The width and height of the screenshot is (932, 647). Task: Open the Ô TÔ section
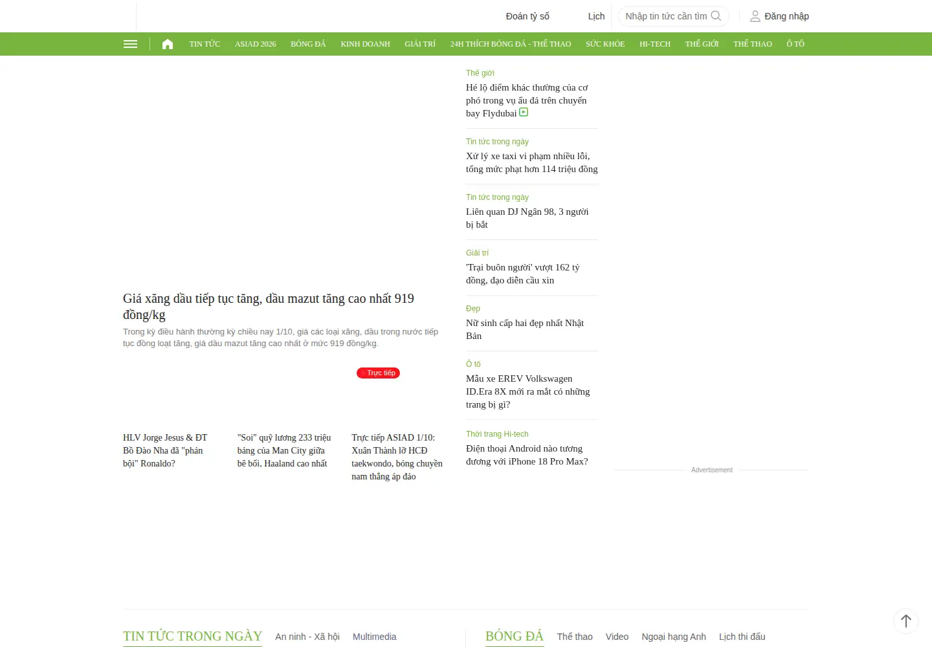click(795, 44)
